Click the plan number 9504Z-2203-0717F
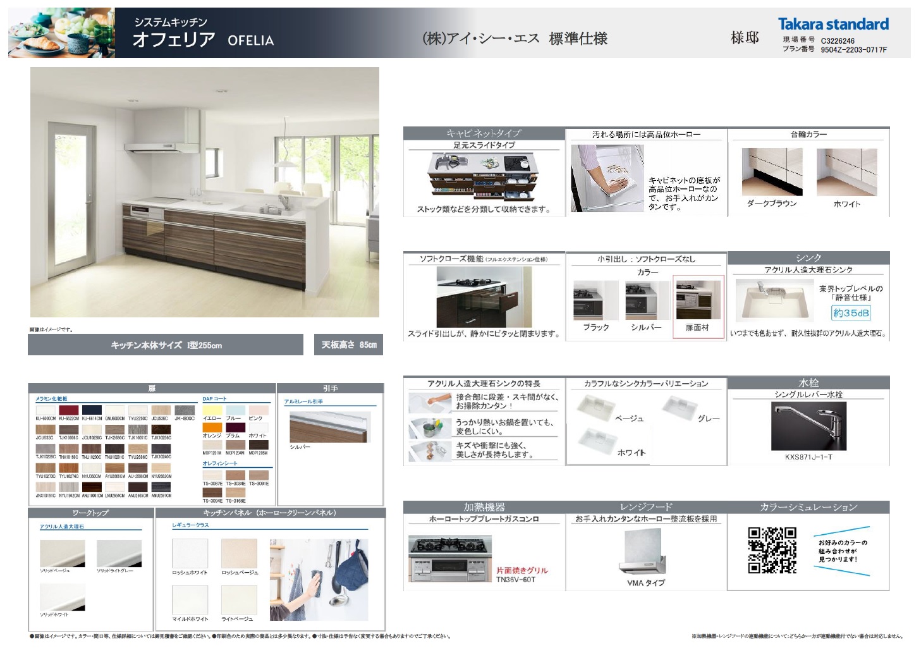The height and width of the screenshot is (648, 921). point(853,50)
